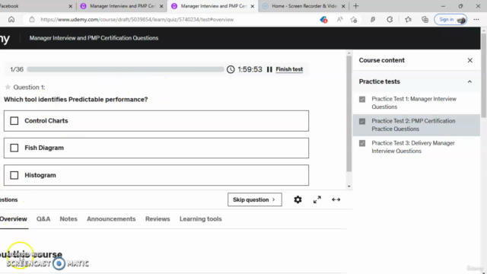This screenshot has width=487, height=274.
Task: Pause the test timer
Action: pyautogui.click(x=269, y=69)
